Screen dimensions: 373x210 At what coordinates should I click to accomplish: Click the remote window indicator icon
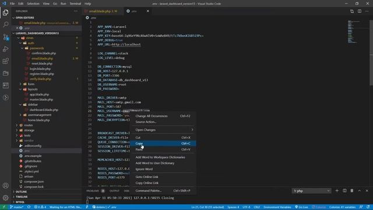[4, 207]
